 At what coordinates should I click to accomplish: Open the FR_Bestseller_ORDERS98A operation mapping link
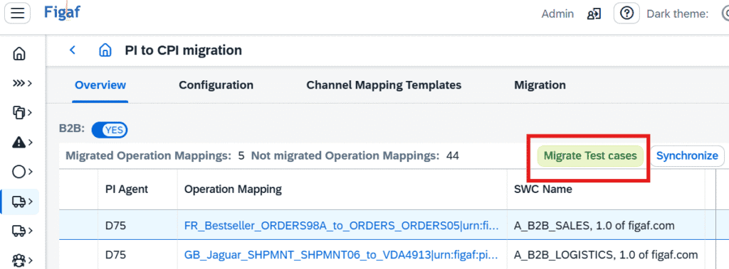[x=342, y=226]
